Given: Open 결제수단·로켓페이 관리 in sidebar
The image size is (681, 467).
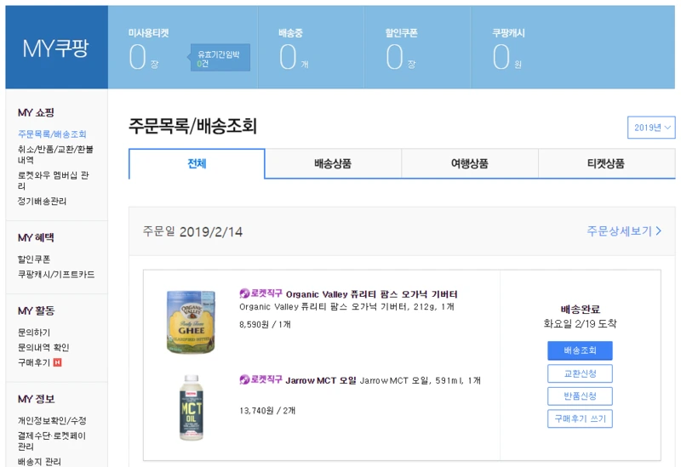Looking at the screenshot, I should tap(52, 441).
